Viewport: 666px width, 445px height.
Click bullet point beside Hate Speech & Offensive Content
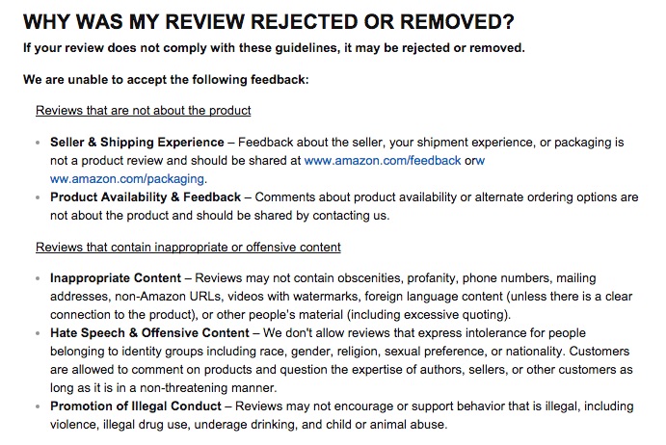coord(39,333)
